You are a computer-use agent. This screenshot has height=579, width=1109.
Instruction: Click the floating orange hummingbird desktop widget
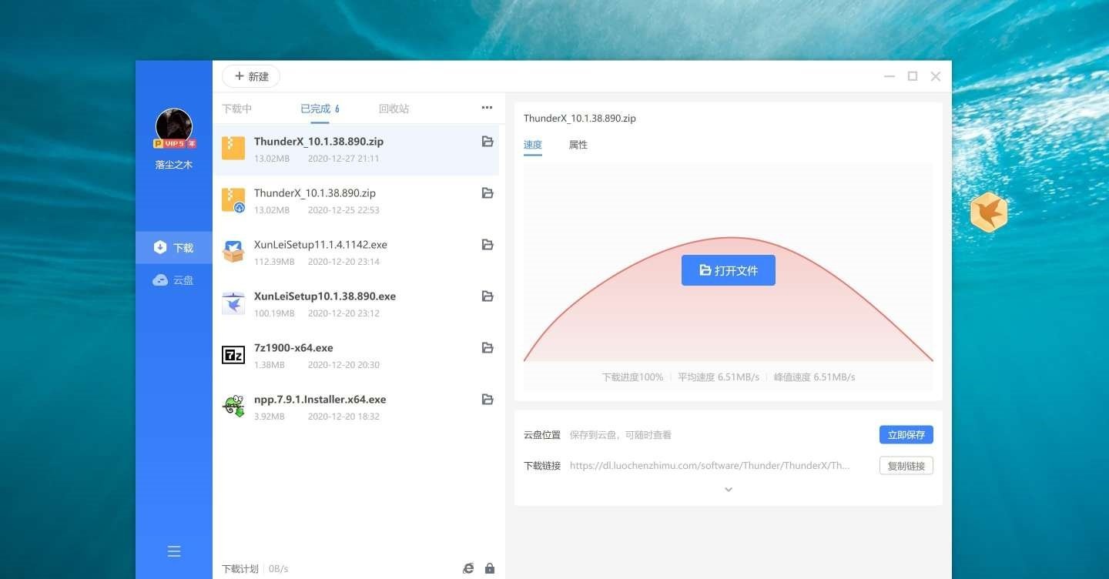[989, 213]
